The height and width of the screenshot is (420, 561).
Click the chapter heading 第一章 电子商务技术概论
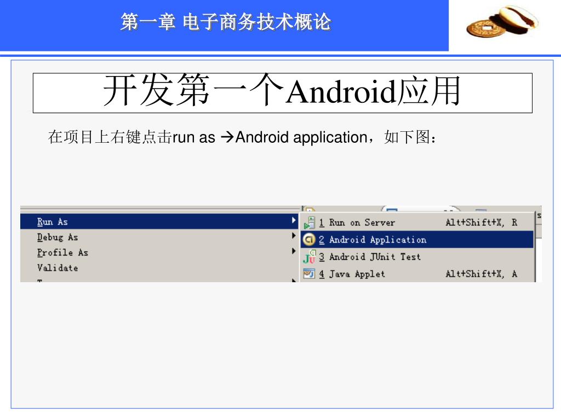pos(225,22)
